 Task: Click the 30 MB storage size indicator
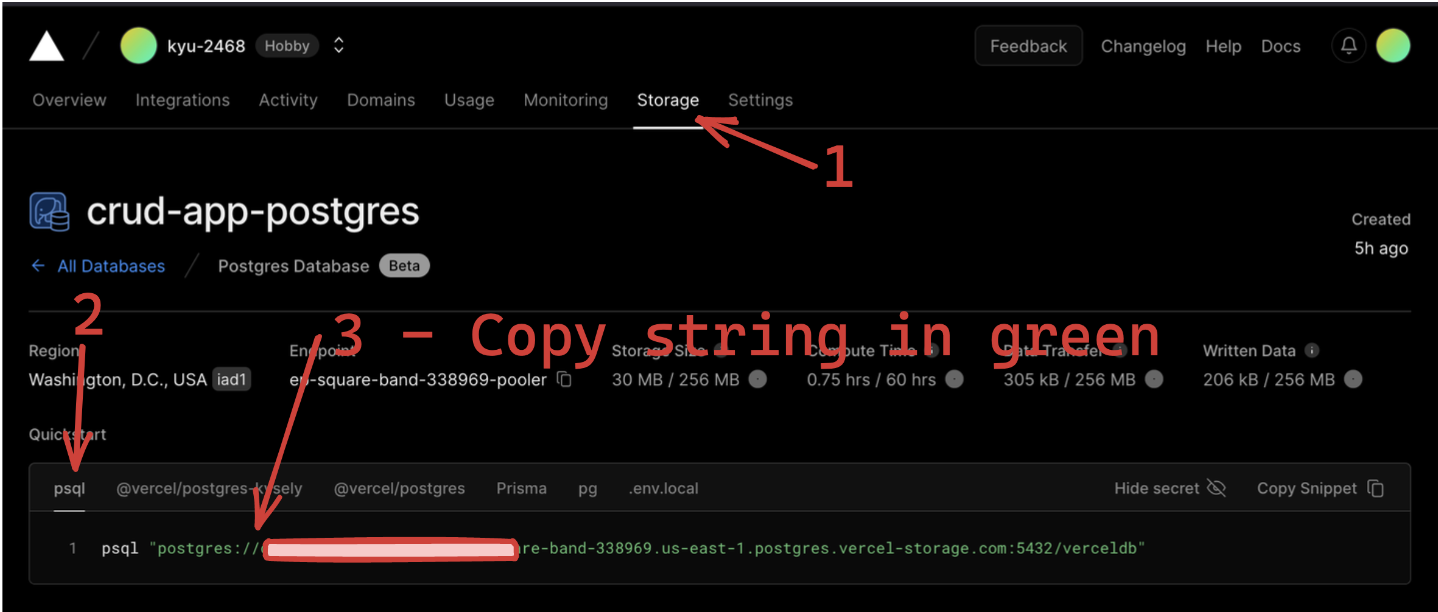(757, 379)
